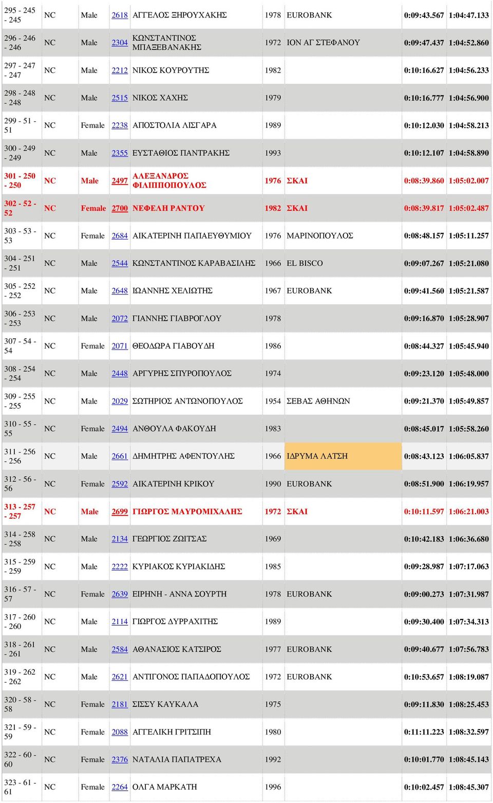Open bib number 2448 link
493x803 pixels.
120,374
